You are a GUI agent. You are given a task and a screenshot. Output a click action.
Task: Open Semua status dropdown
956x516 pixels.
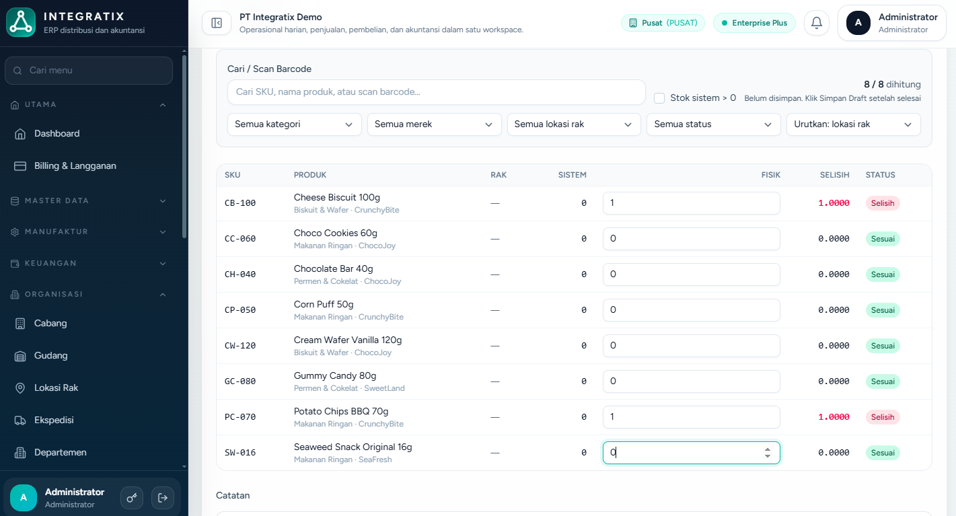tap(714, 124)
